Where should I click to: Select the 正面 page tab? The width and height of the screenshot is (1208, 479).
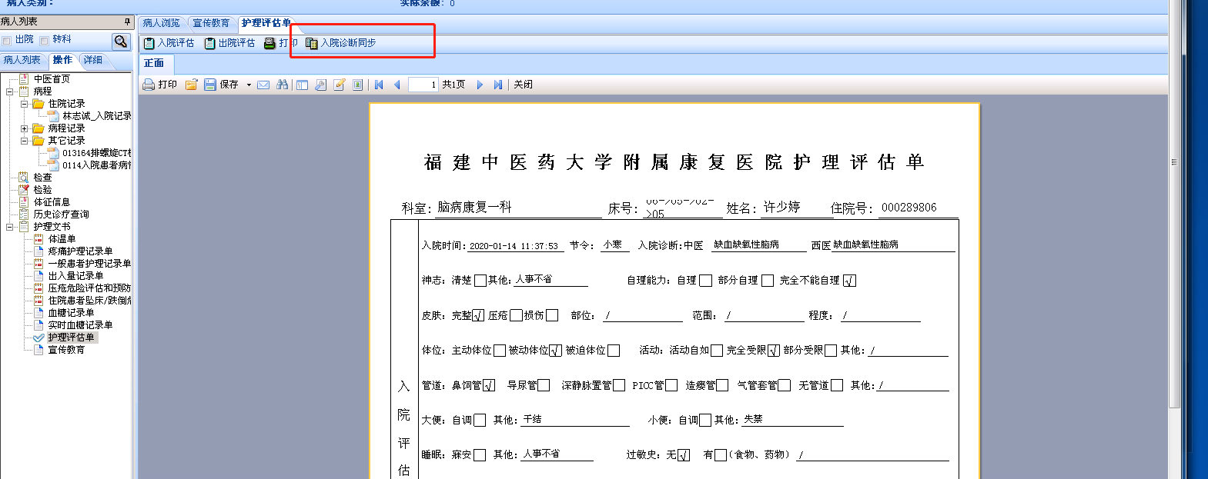pyautogui.click(x=154, y=63)
